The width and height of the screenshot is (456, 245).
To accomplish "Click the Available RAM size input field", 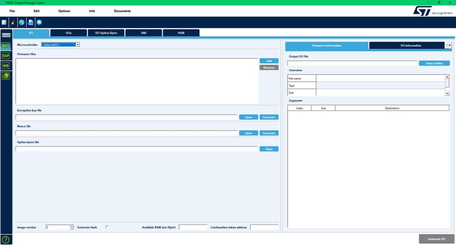I will pos(193,227).
